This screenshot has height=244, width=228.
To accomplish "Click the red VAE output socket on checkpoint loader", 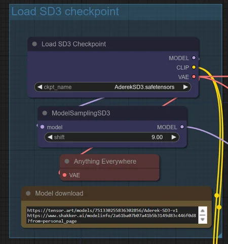I will (194, 77).
